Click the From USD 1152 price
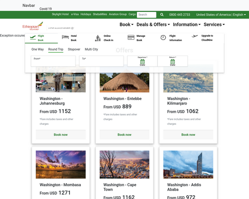This screenshot has height=199, width=249. 55,111
